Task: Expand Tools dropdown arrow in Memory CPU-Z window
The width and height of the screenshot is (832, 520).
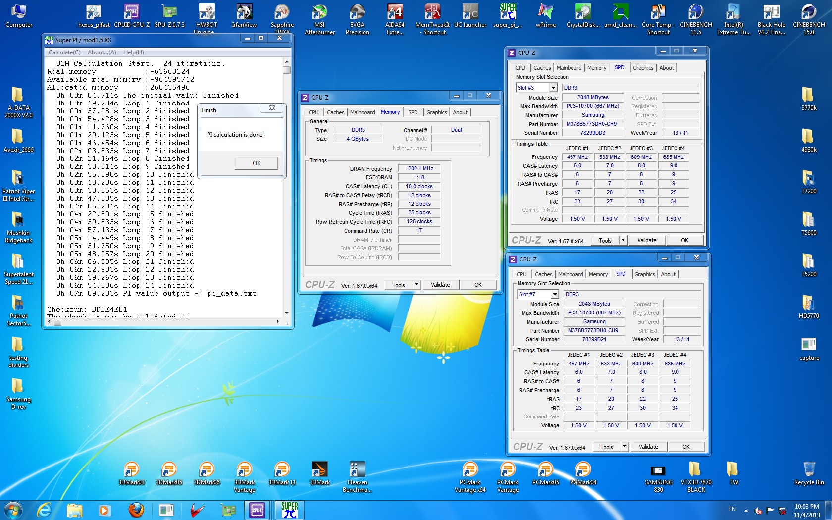Action: click(x=416, y=284)
